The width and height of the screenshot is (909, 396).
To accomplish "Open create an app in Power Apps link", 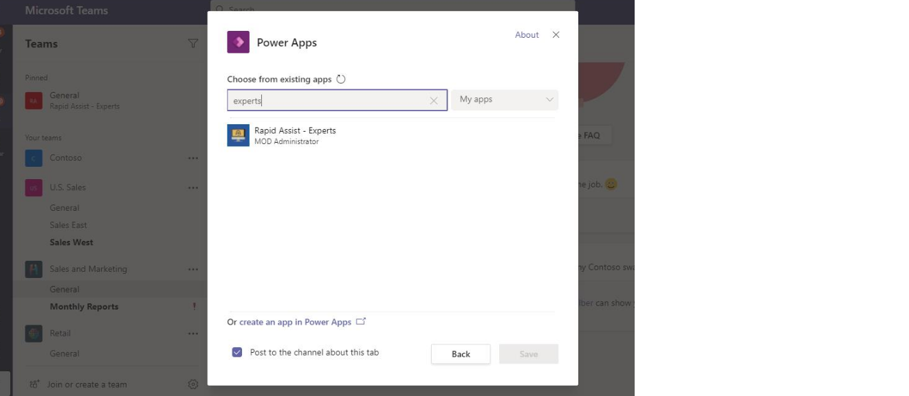I will (295, 322).
